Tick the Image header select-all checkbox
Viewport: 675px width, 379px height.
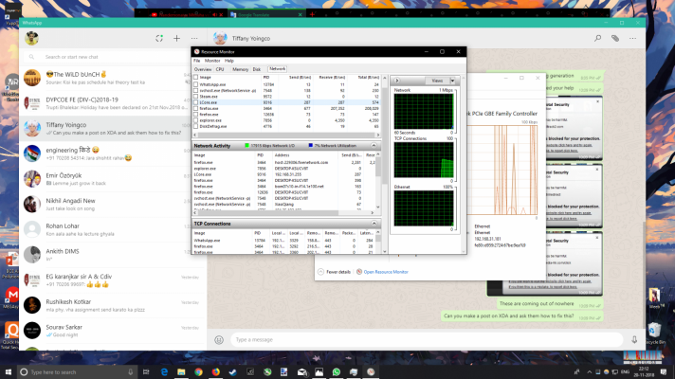click(x=196, y=78)
